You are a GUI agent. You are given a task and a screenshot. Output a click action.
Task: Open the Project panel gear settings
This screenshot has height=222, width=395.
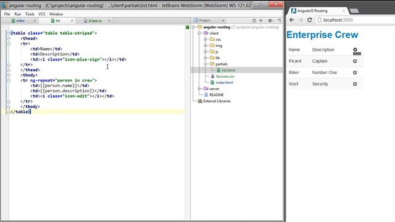point(270,20)
